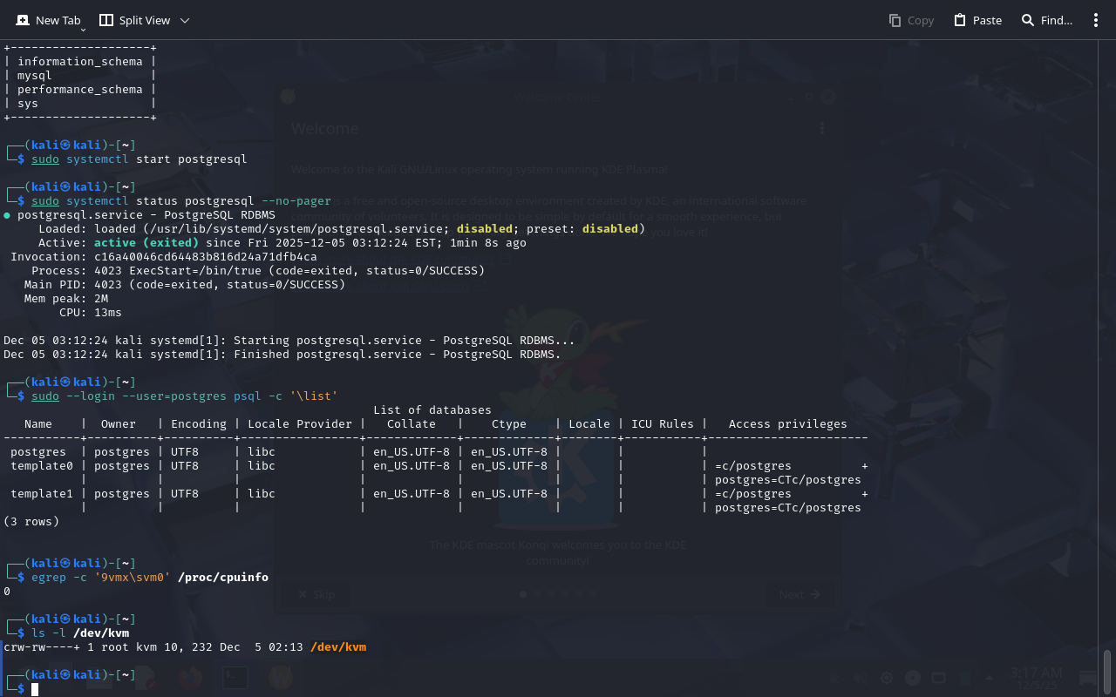Click the Copy toolbar button
Screen dimensions: 1116x697
(x=911, y=20)
